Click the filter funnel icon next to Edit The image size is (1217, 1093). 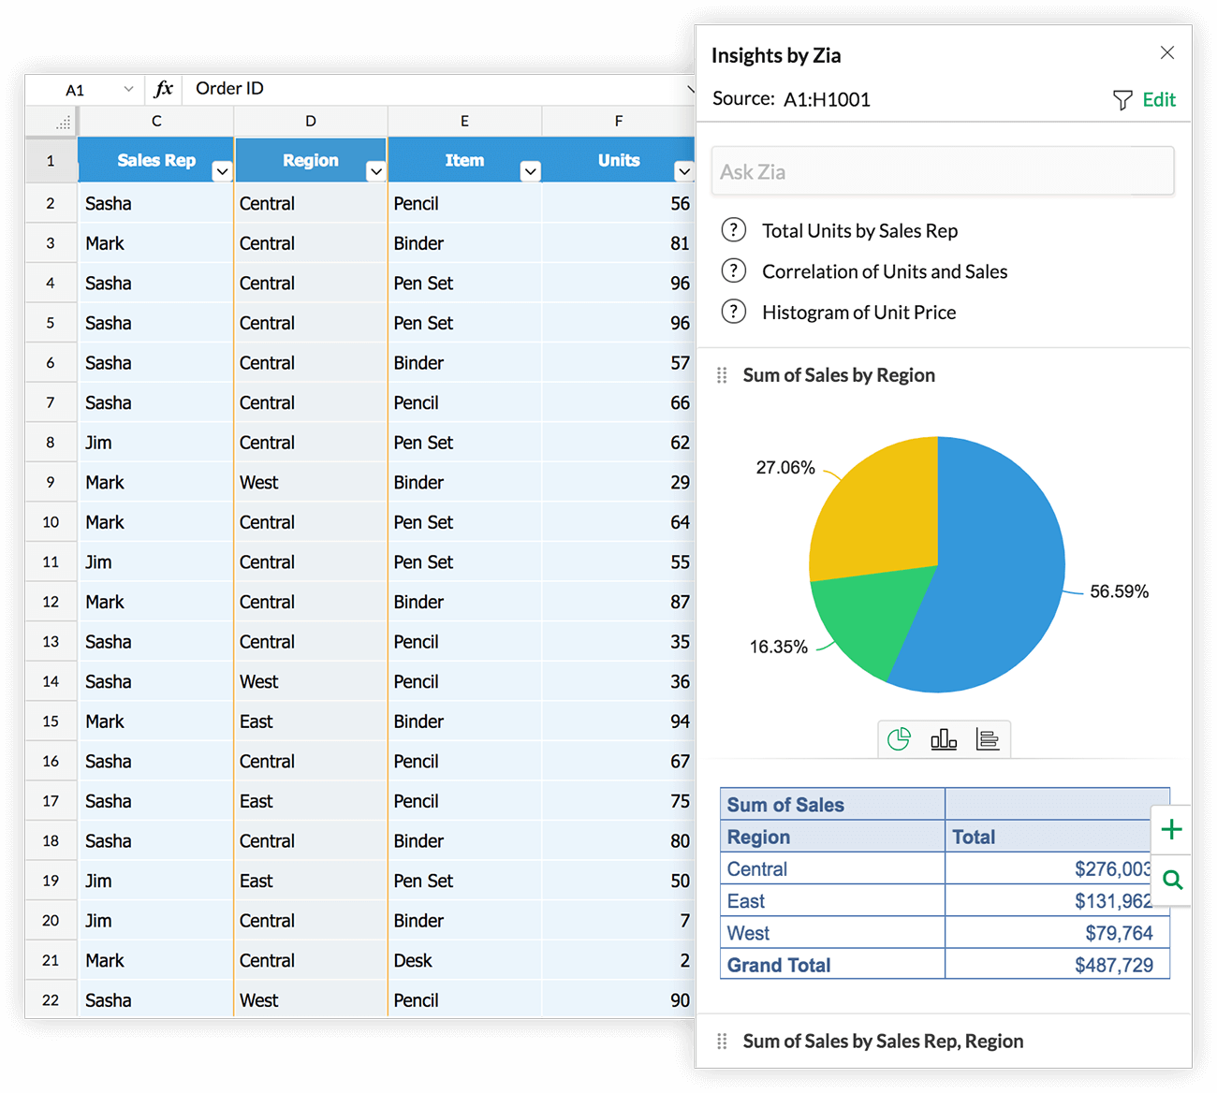pos(1122,100)
